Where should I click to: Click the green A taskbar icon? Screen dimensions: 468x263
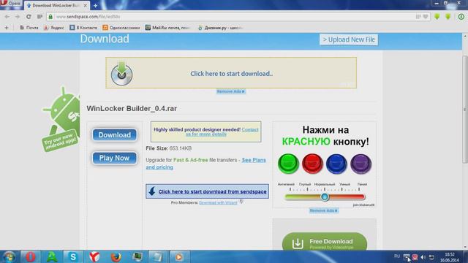coord(52,256)
